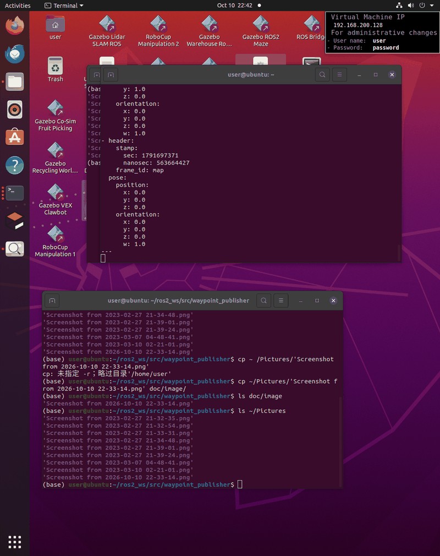
Task: Open the Trash desktop icon
Action: click(x=55, y=69)
